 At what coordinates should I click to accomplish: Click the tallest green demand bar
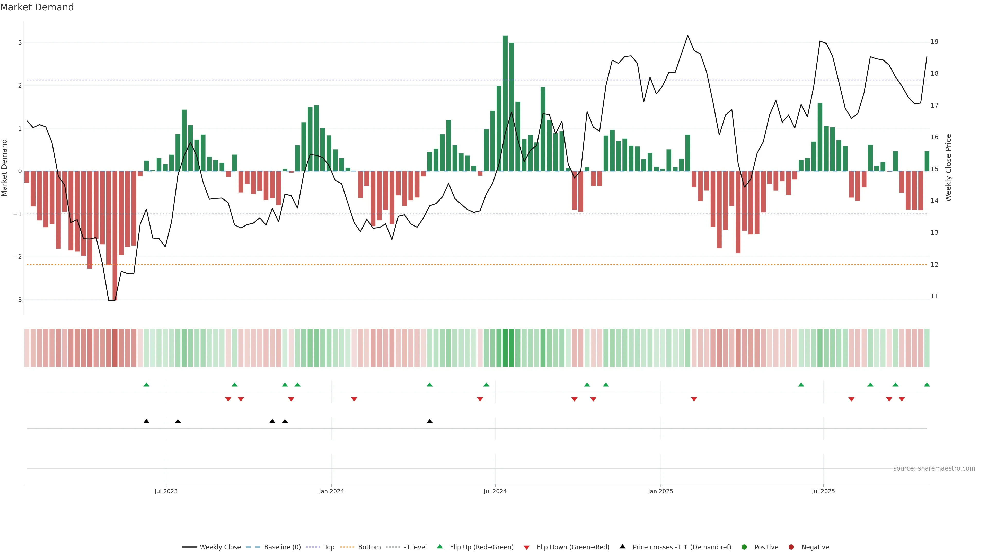tap(505, 103)
